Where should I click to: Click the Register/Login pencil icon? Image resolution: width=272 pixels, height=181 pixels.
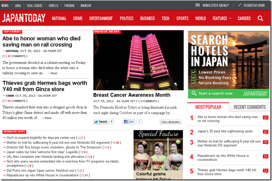(240, 5)
